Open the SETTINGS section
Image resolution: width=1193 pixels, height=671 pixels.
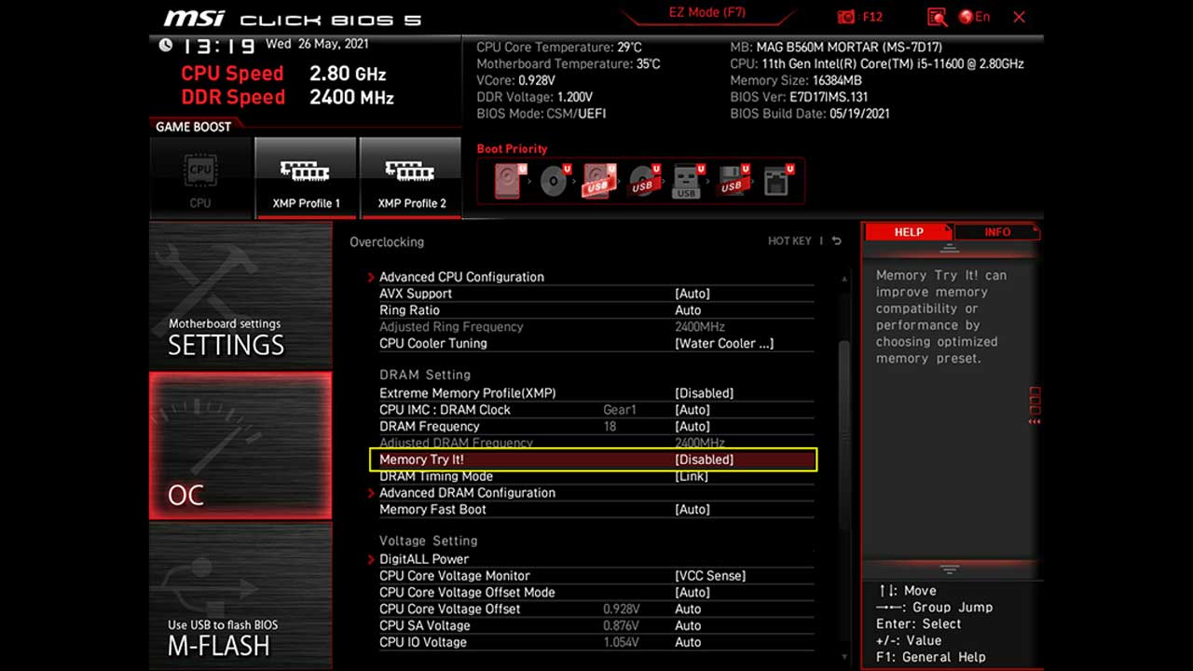240,295
